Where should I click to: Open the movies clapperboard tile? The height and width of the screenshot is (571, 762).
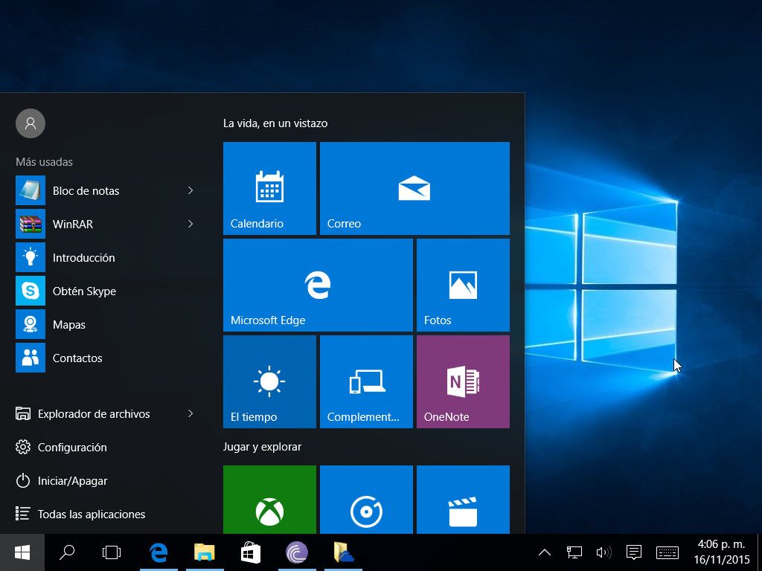pos(463,500)
